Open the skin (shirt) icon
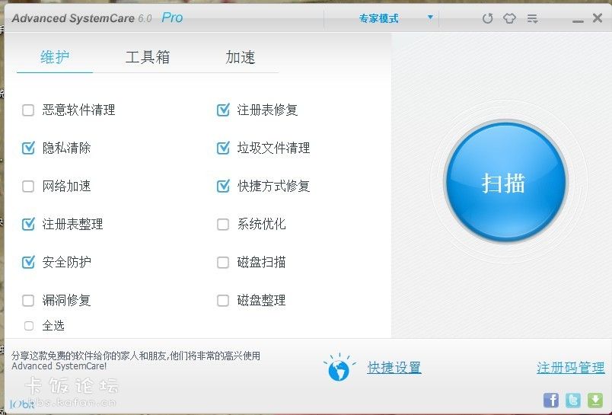This screenshot has height=415, width=612. 509,18
